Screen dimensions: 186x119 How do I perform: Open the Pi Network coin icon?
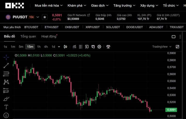pos(8,17)
